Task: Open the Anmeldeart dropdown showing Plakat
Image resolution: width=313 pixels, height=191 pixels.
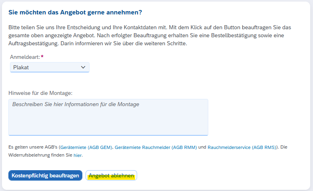Action: pyautogui.click(x=50, y=67)
